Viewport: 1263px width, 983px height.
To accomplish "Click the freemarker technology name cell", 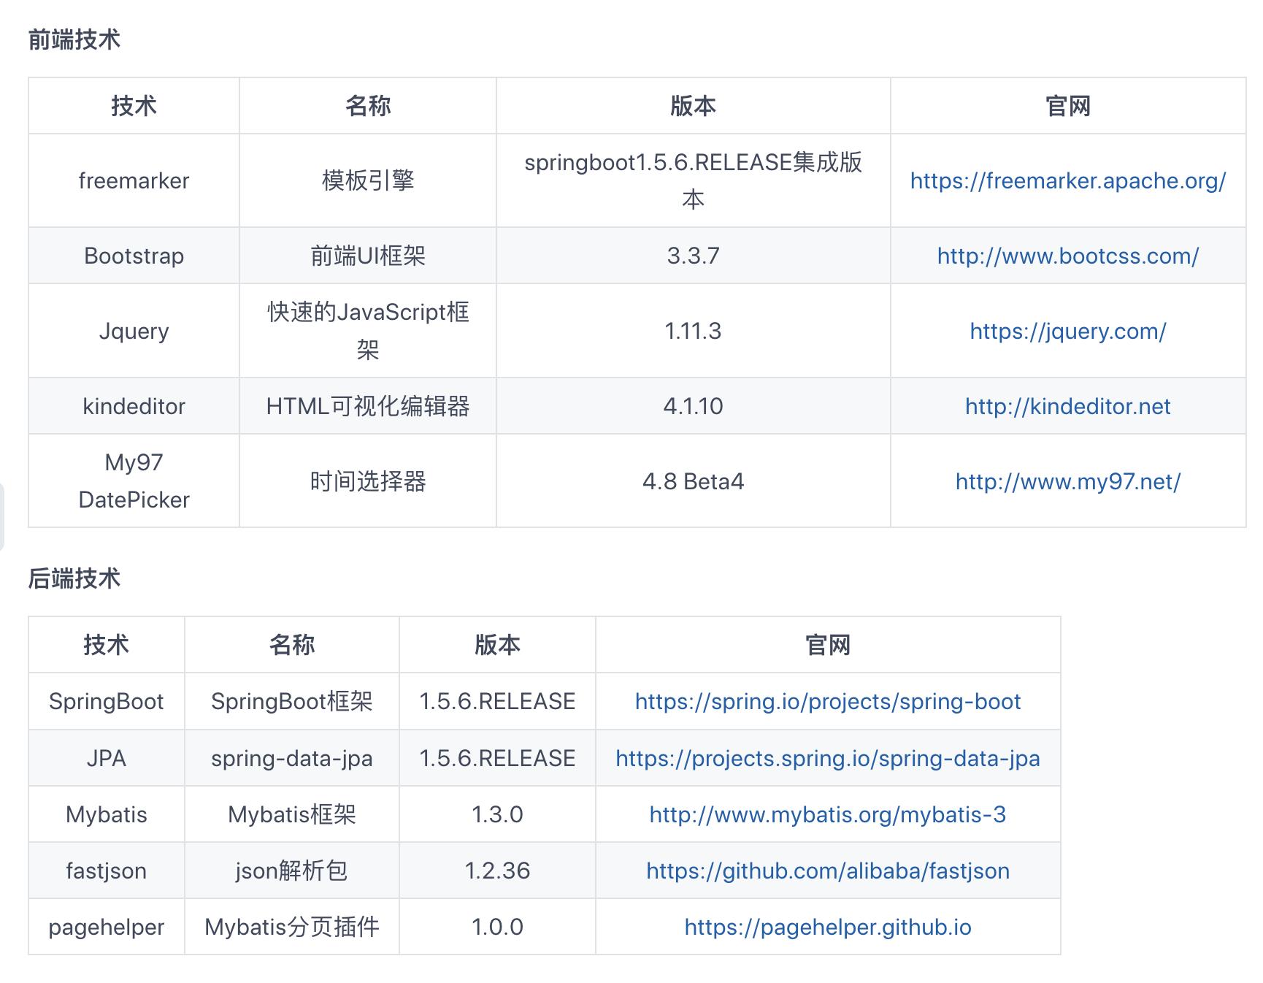I will pyautogui.click(x=134, y=180).
